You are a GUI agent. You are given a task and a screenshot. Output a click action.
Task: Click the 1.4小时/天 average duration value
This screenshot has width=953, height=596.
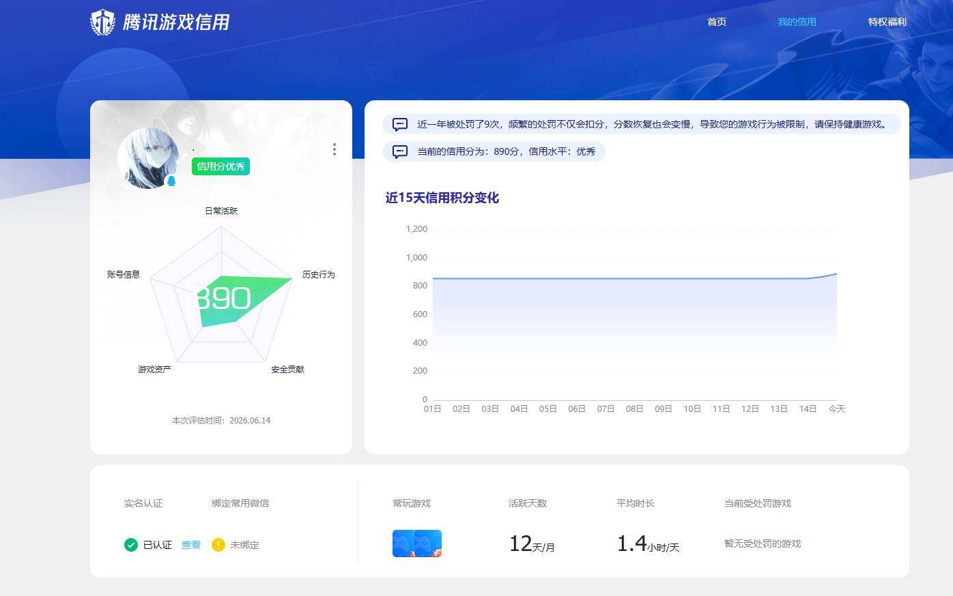tap(648, 544)
